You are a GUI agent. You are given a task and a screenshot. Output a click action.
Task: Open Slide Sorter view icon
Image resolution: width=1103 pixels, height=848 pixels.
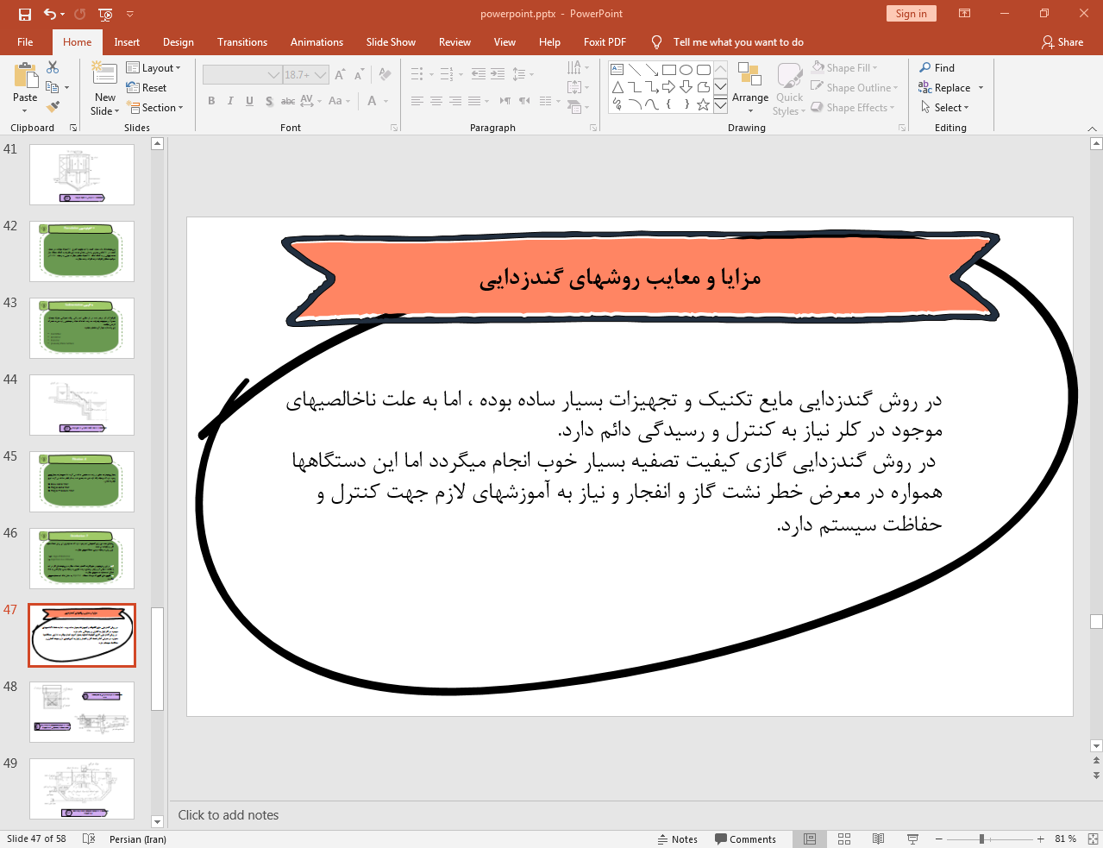pos(844,839)
